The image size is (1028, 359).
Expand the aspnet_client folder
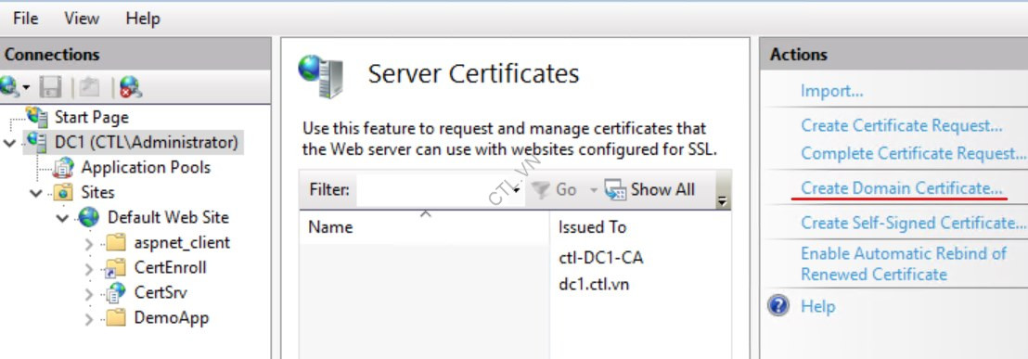(x=89, y=244)
